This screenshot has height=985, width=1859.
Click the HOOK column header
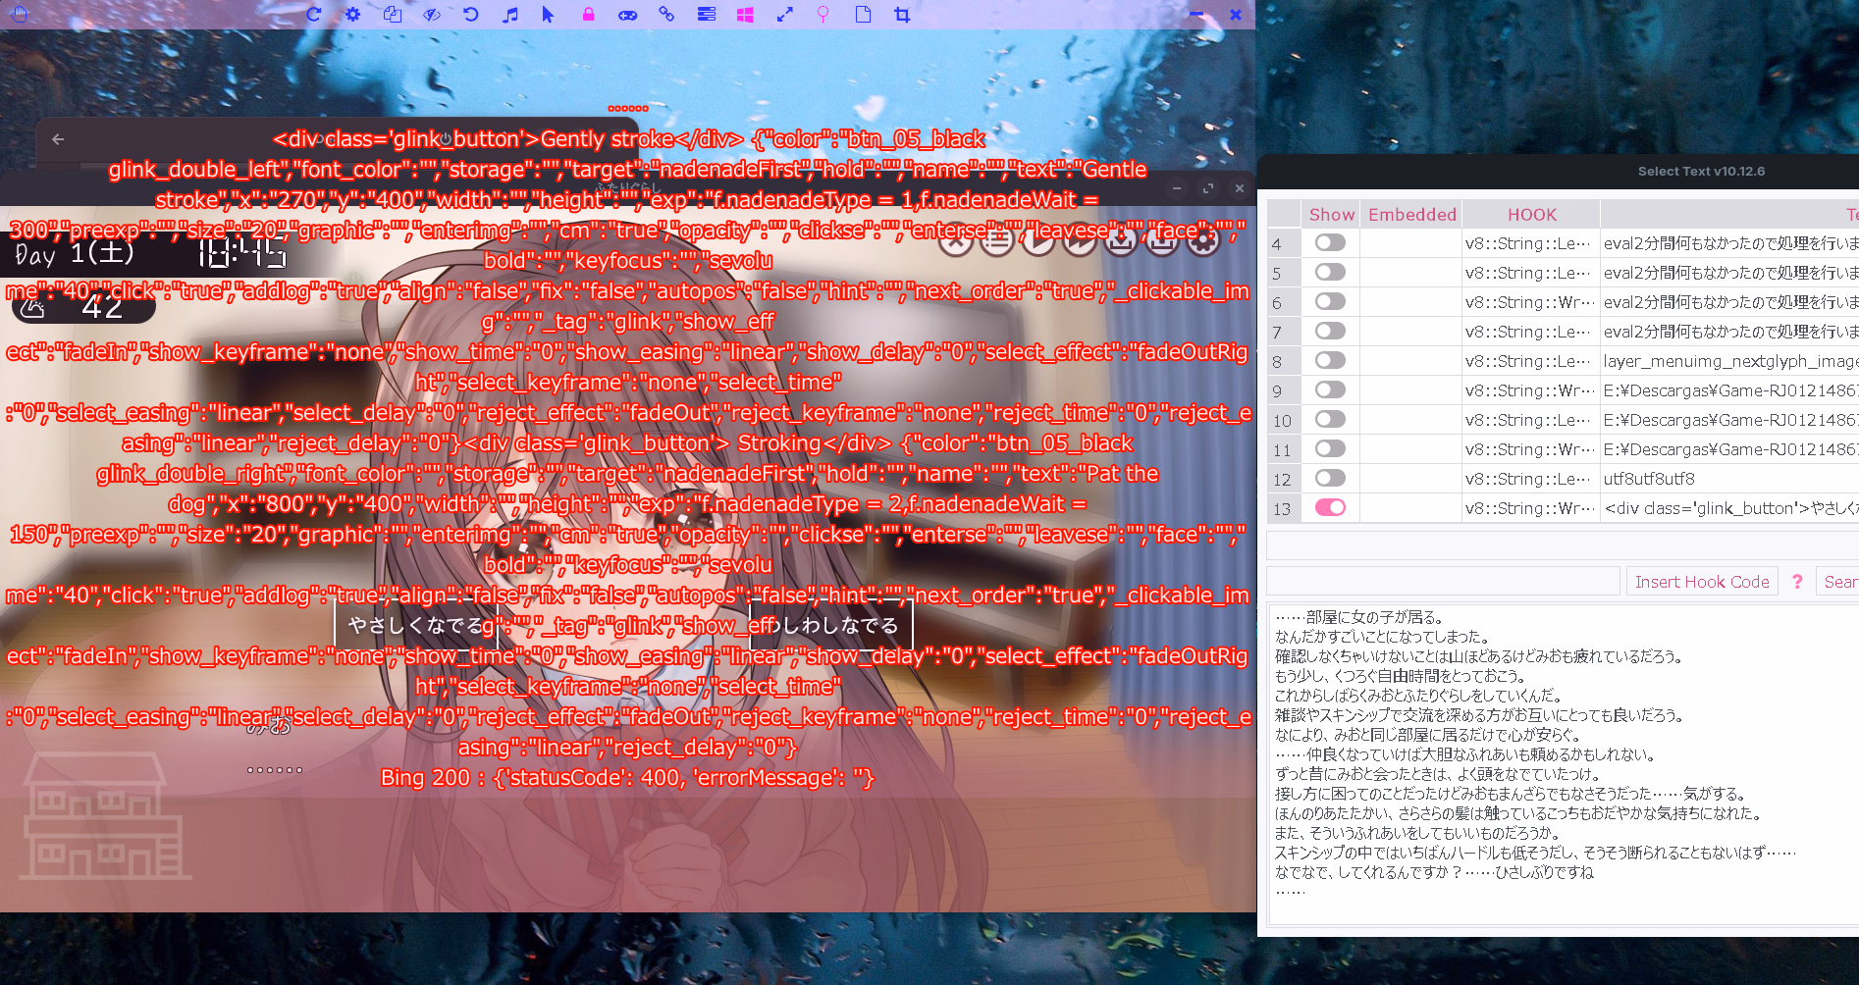[x=1531, y=214]
